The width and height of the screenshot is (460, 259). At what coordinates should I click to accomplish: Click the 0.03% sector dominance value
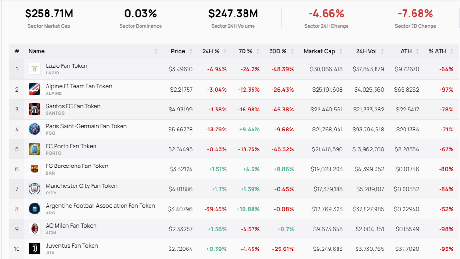[x=141, y=13]
